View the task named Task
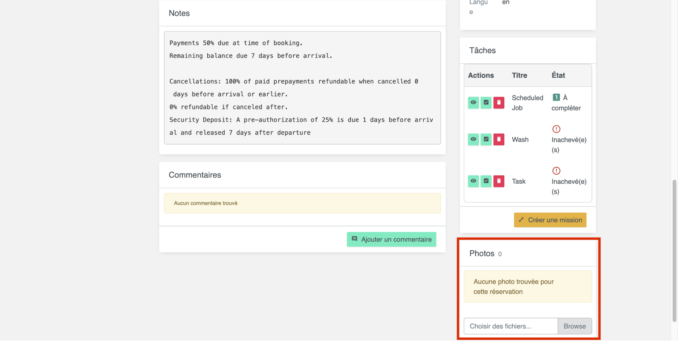678x342 pixels. (473, 181)
